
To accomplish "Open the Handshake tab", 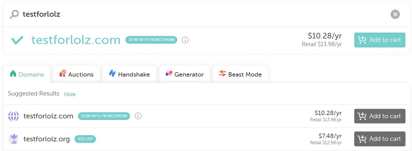I will tap(129, 74).
